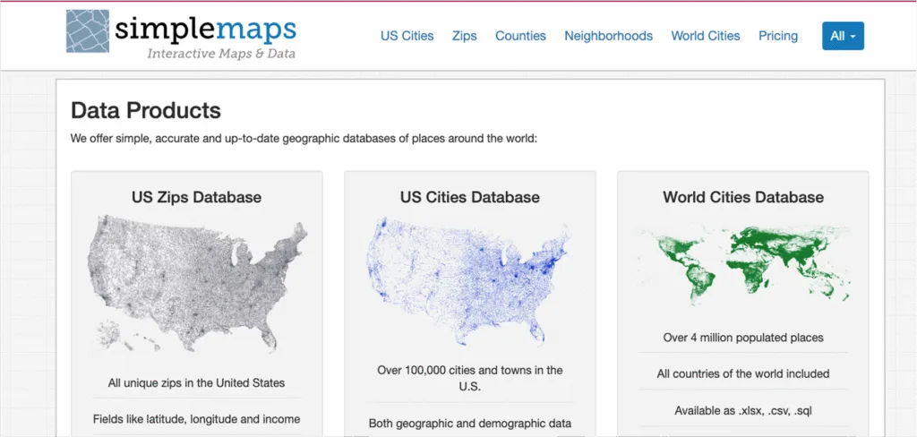Open the US Zips Database heading
This screenshot has height=437, width=917.
[x=197, y=197]
